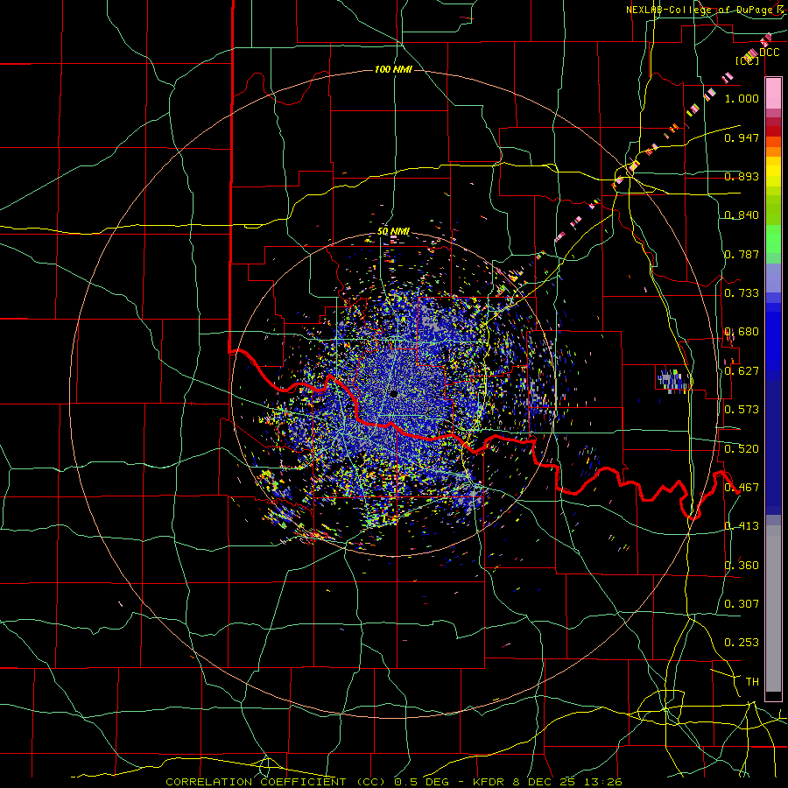Pick the light periwinkle swatch on the color scale

click(x=773, y=278)
